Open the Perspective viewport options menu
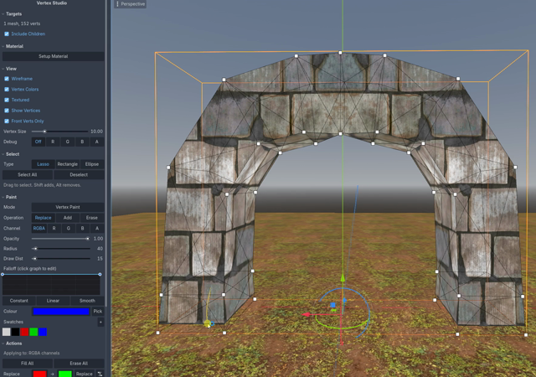This screenshot has width=536, height=377. (130, 4)
